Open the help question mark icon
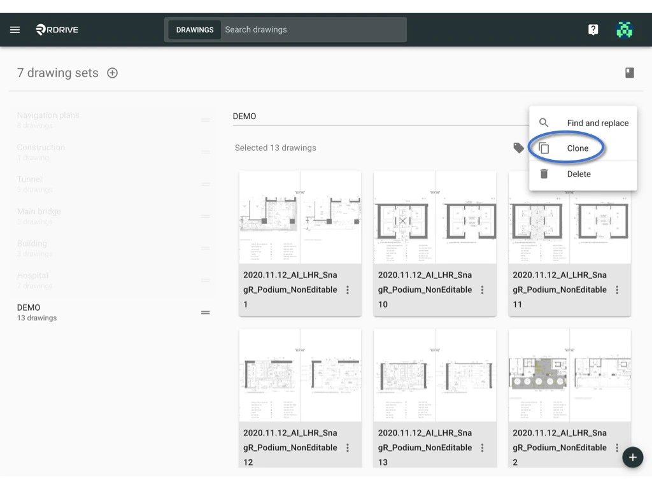The height and width of the screenshot is (489, 652). point(593,29)
